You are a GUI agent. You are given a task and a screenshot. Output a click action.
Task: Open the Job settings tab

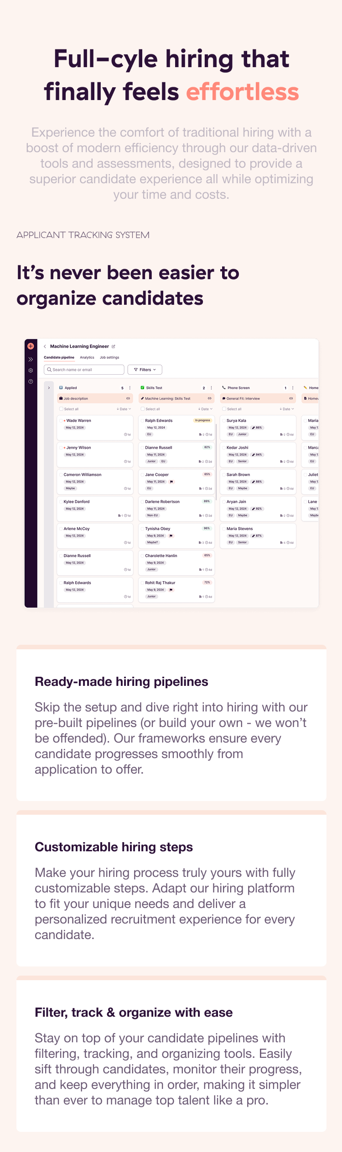(109, 357)
